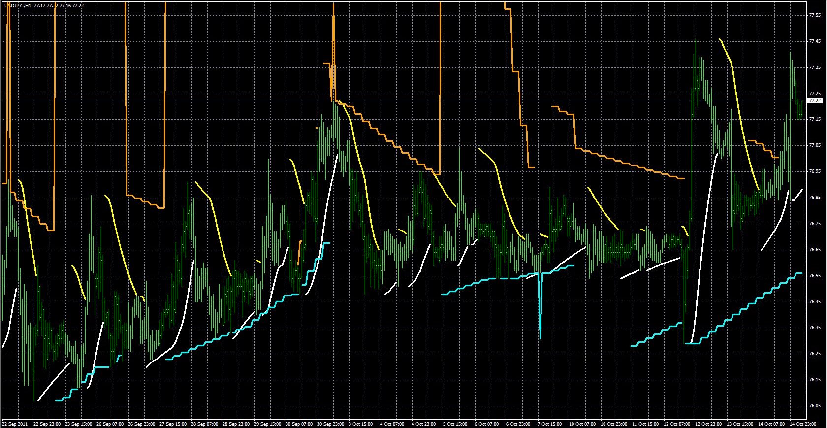The width and height of the screenshot is (827, 428).
Task: Click the 77.05 price axis label
Action: point(815,145)
